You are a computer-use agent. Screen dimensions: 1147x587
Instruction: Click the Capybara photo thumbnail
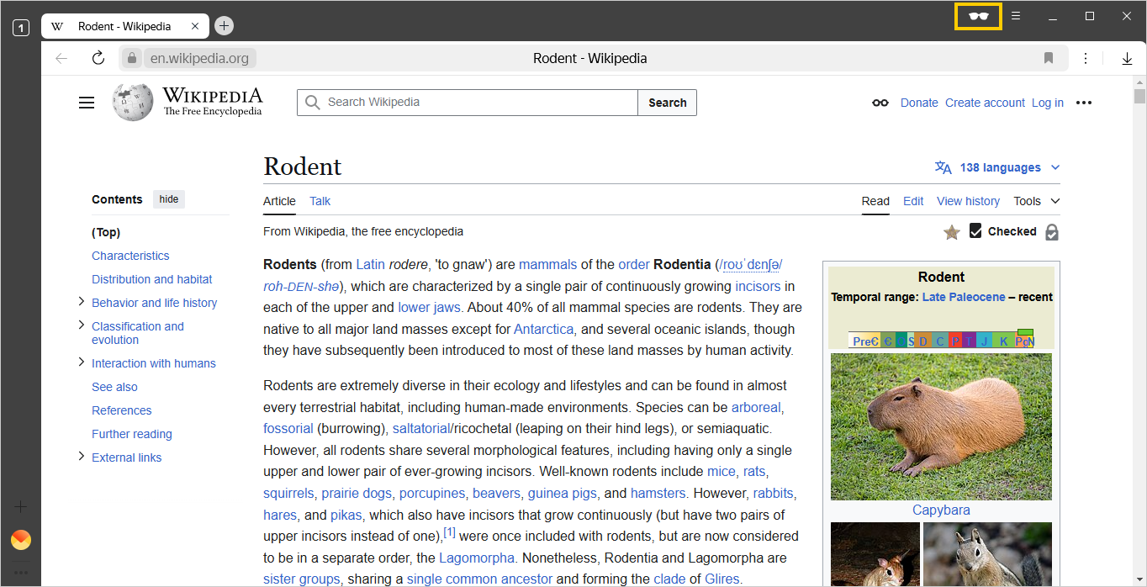pos(941,426)
